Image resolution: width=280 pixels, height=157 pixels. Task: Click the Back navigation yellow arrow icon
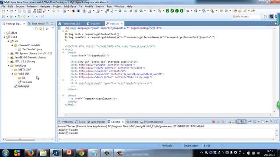(24, 17)
